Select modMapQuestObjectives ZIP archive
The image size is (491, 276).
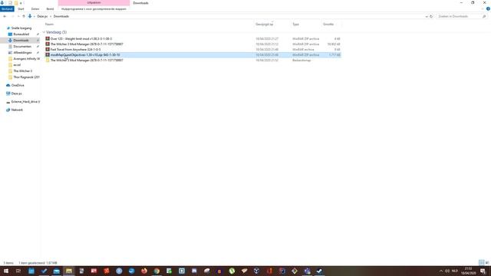pos(193,54)
